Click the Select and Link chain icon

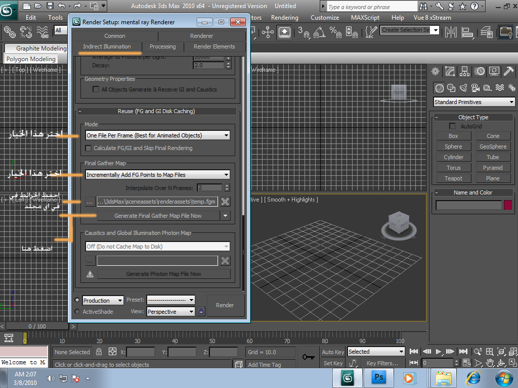pos(9,32)
